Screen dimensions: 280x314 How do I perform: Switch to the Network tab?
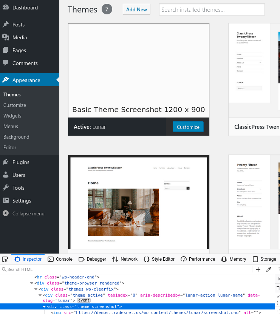click(125, 259)
